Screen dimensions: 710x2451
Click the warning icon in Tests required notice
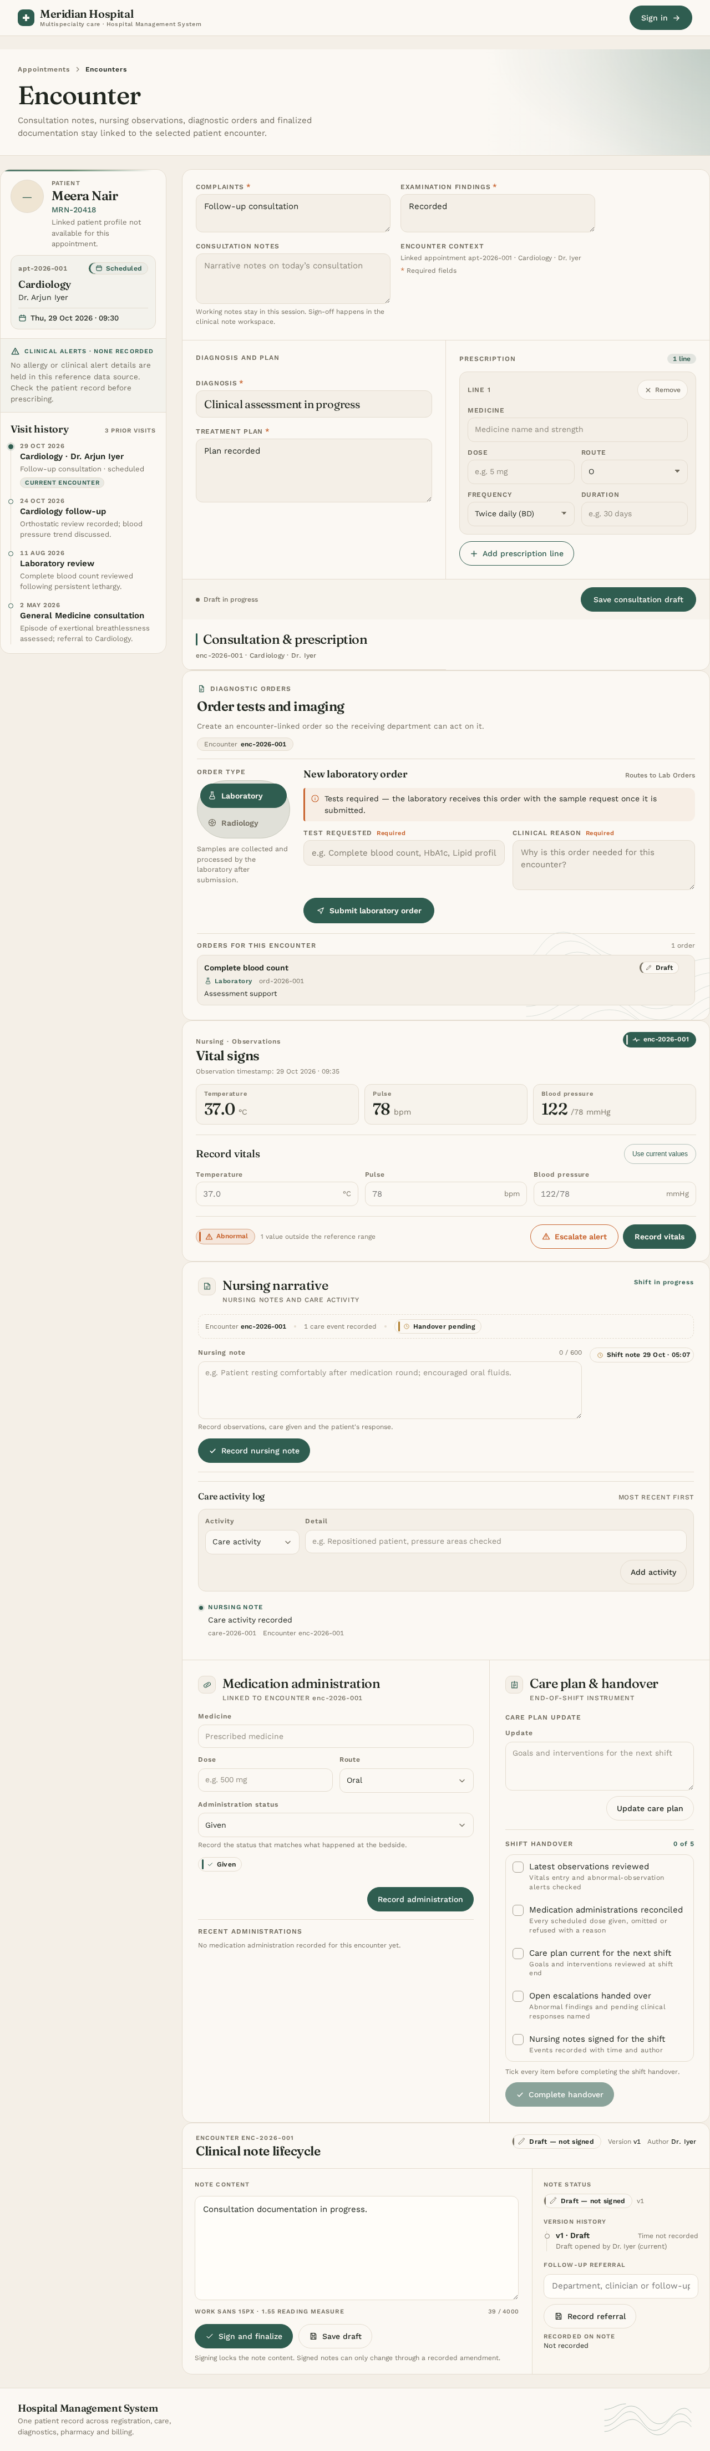315,799
